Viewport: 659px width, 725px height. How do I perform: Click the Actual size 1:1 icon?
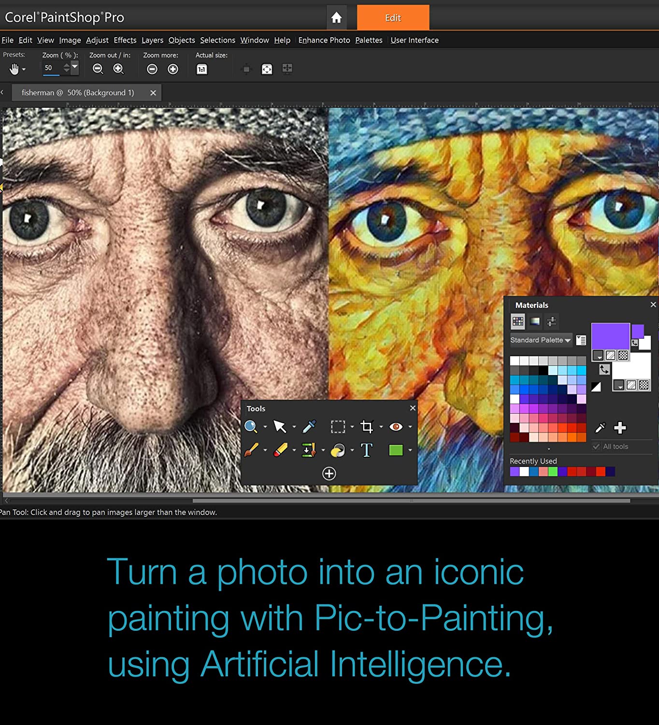pyautogui.click(x=201, y=69)
